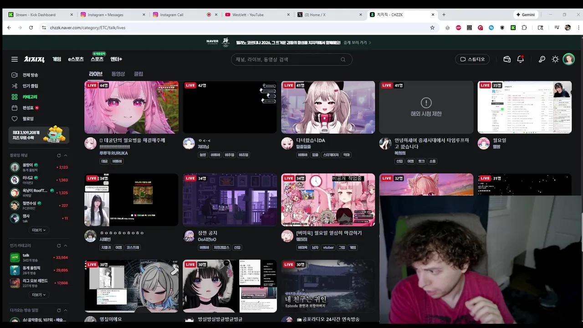Click the 토크 tag under 복희희

click(421, 161)
